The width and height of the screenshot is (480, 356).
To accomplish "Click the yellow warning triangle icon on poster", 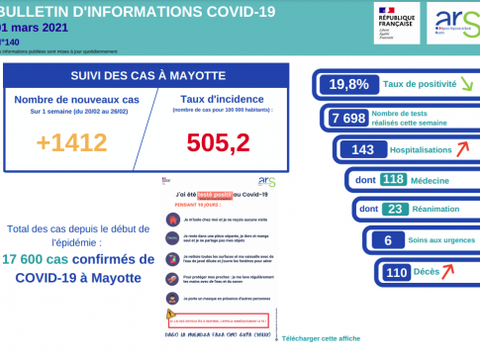I will [x=170, y=313].
